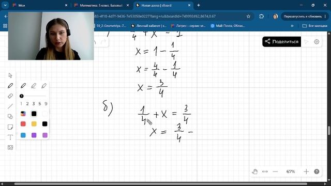Pick the white color swatch
Viewport: 331px width, 186px height.
45,114
